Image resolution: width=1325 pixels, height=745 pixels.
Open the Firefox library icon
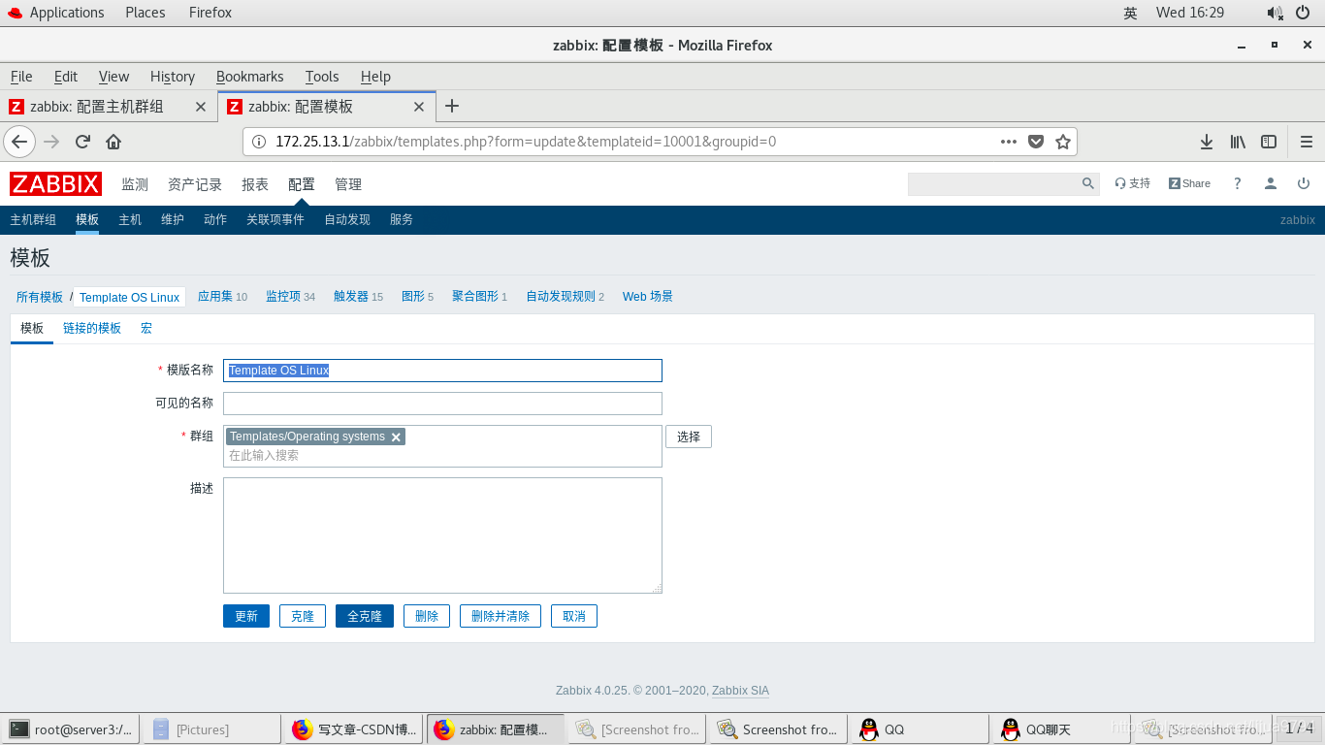pyautogui.click(x=1238, y=142)
